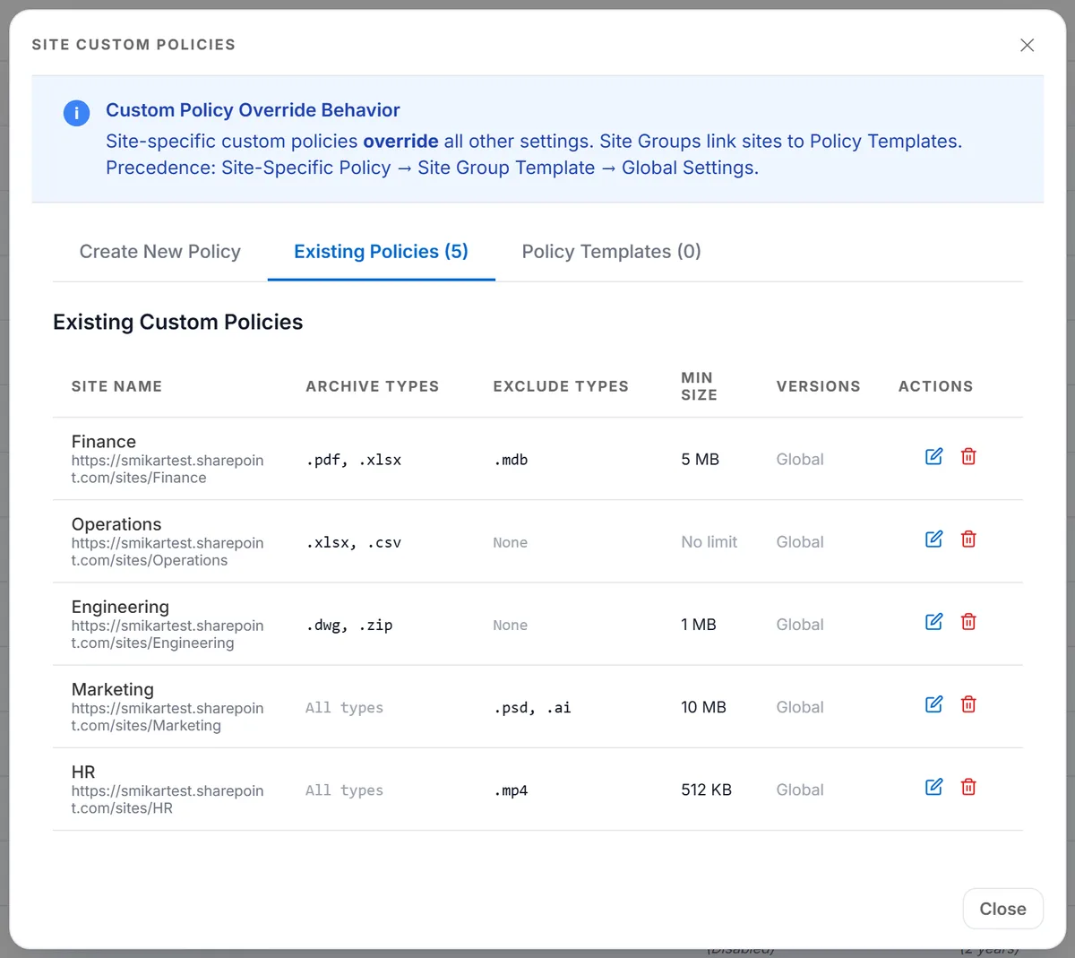Click the Finance site name
Screen dimensions: 1075x958
click(104, 442)
